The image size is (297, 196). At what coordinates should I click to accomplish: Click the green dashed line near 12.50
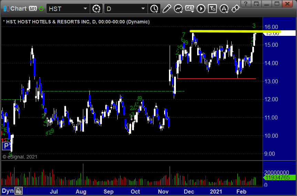tap(113, 91)
